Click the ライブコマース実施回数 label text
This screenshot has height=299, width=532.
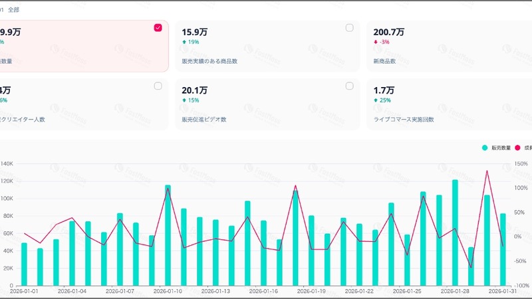click(404, 120)
